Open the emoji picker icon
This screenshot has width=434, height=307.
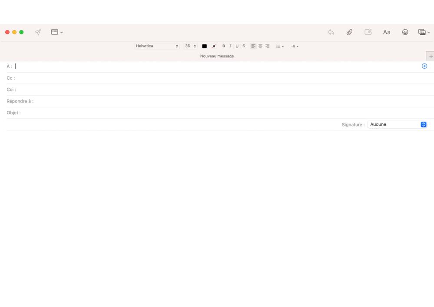(x=405, y=32)
